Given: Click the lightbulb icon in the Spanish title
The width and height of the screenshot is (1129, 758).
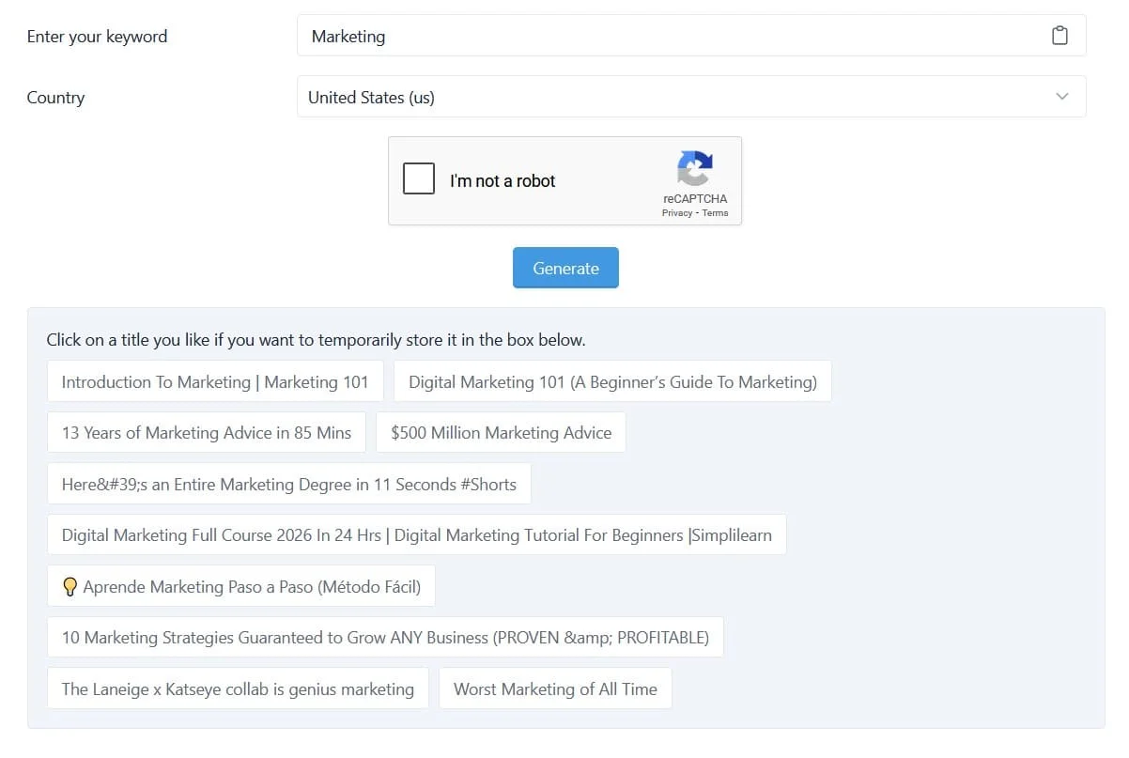Looking at the screenshot, I should click(70, 585).
